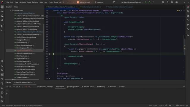190x107 pixels.
Task: Click CRLF line separator in status bar
Action: [x=155, y=105]
